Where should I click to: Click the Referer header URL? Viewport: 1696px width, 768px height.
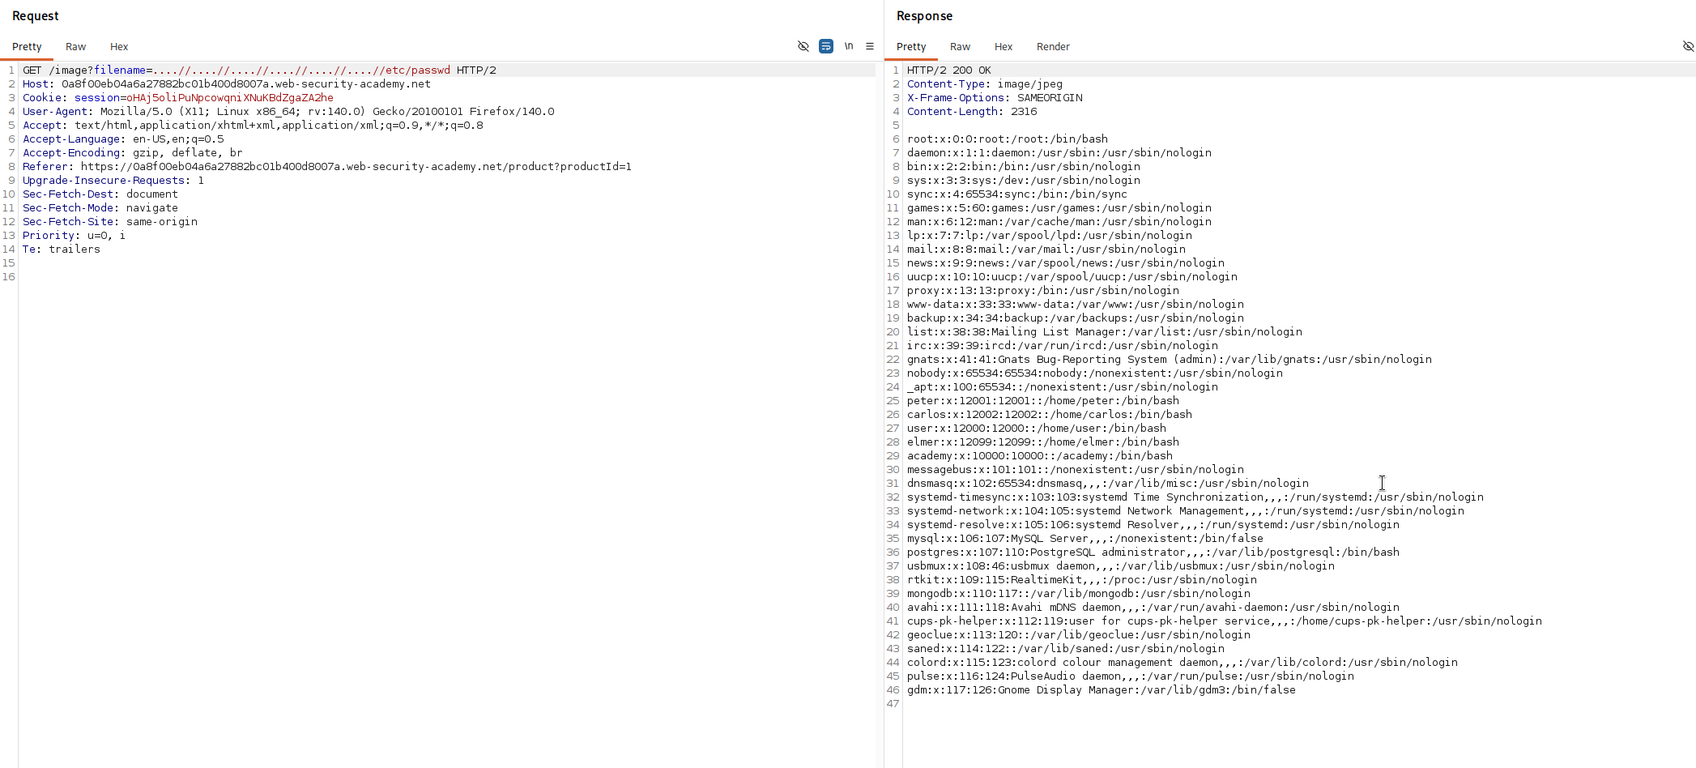[356, 167]
